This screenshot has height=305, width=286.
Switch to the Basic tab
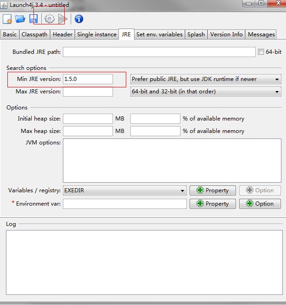[10, 35]
